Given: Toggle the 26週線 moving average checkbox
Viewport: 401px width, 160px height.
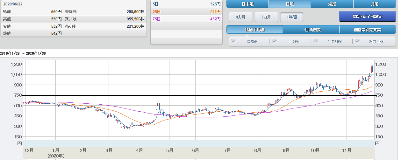Looking at the screenshot, I should (274, 41).
